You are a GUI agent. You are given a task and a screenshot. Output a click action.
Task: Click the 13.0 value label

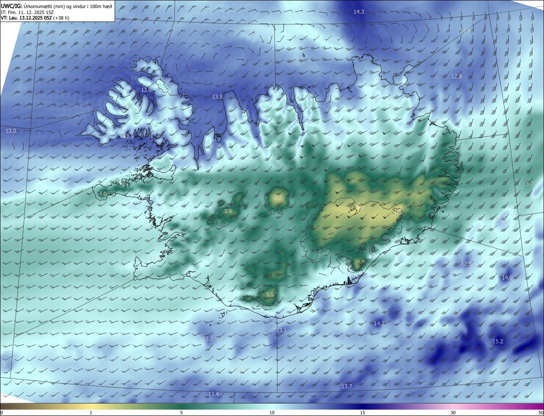click(x=11, y=131)
